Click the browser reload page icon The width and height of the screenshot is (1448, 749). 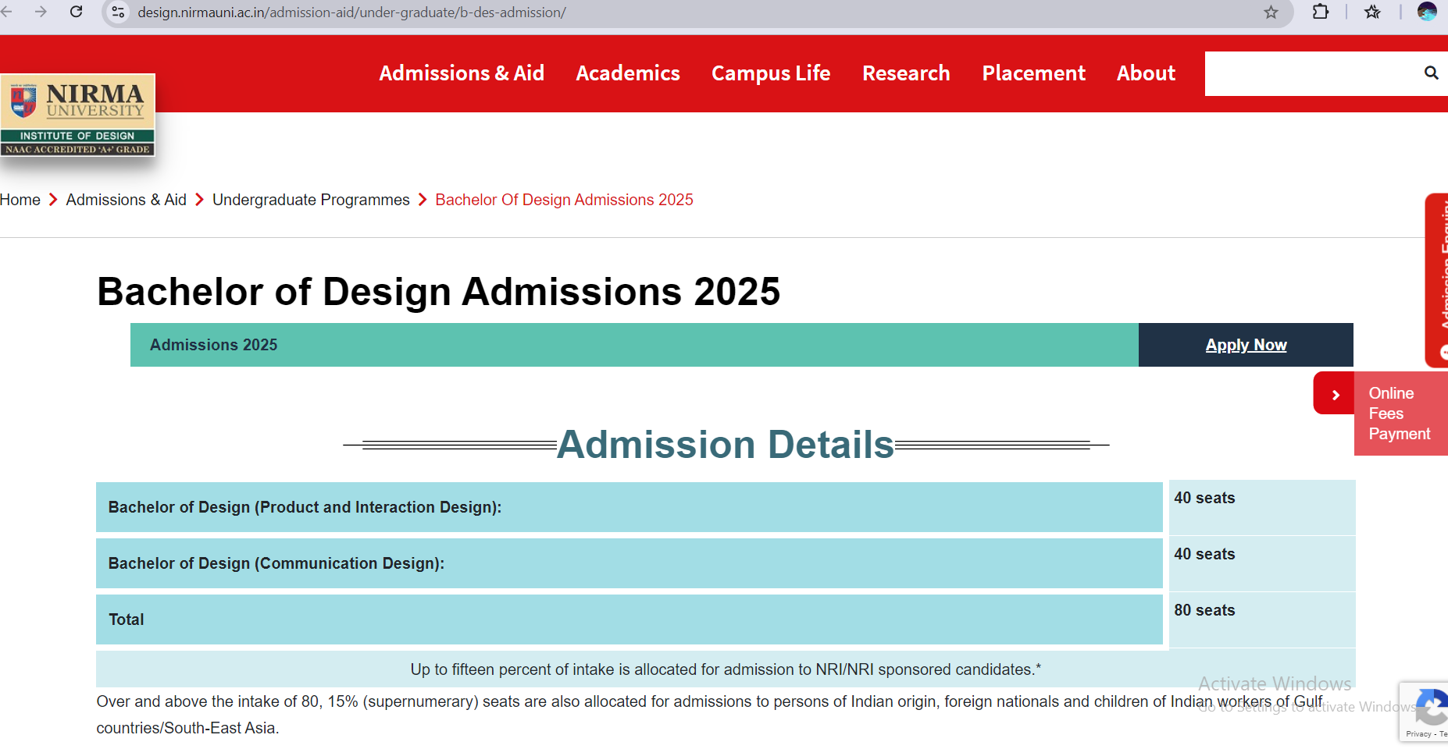(76, 12)
